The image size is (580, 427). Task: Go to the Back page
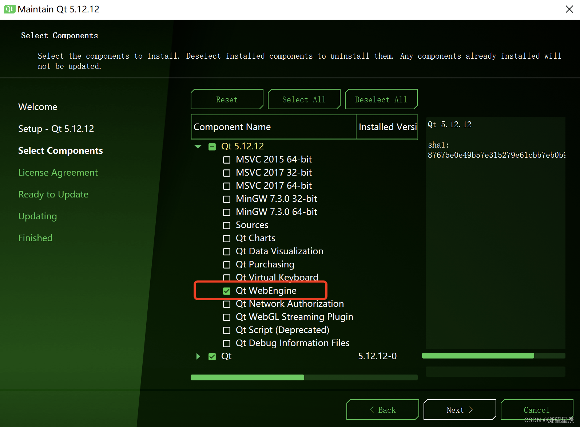coord(383,410)
